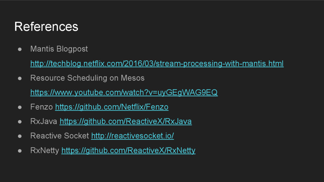The height and width of the screenshot is (182, 324).
Task: Click the bullet beside RxJava
Action: pyautogui.click(x=20, y=122)
